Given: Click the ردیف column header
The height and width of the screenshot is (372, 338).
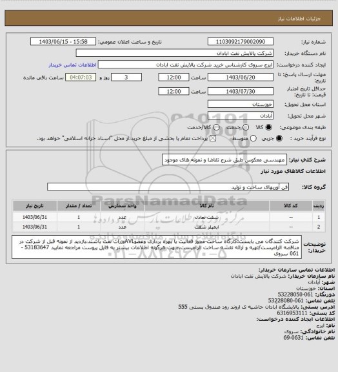Looking at the screenshot, I should 319,206.
